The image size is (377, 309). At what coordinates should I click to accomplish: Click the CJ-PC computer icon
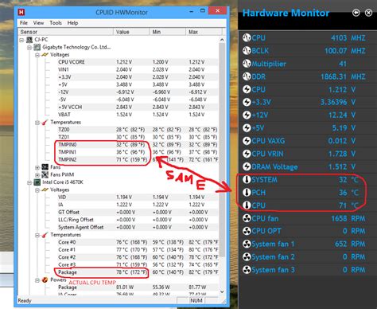click(x=29, y=40)
